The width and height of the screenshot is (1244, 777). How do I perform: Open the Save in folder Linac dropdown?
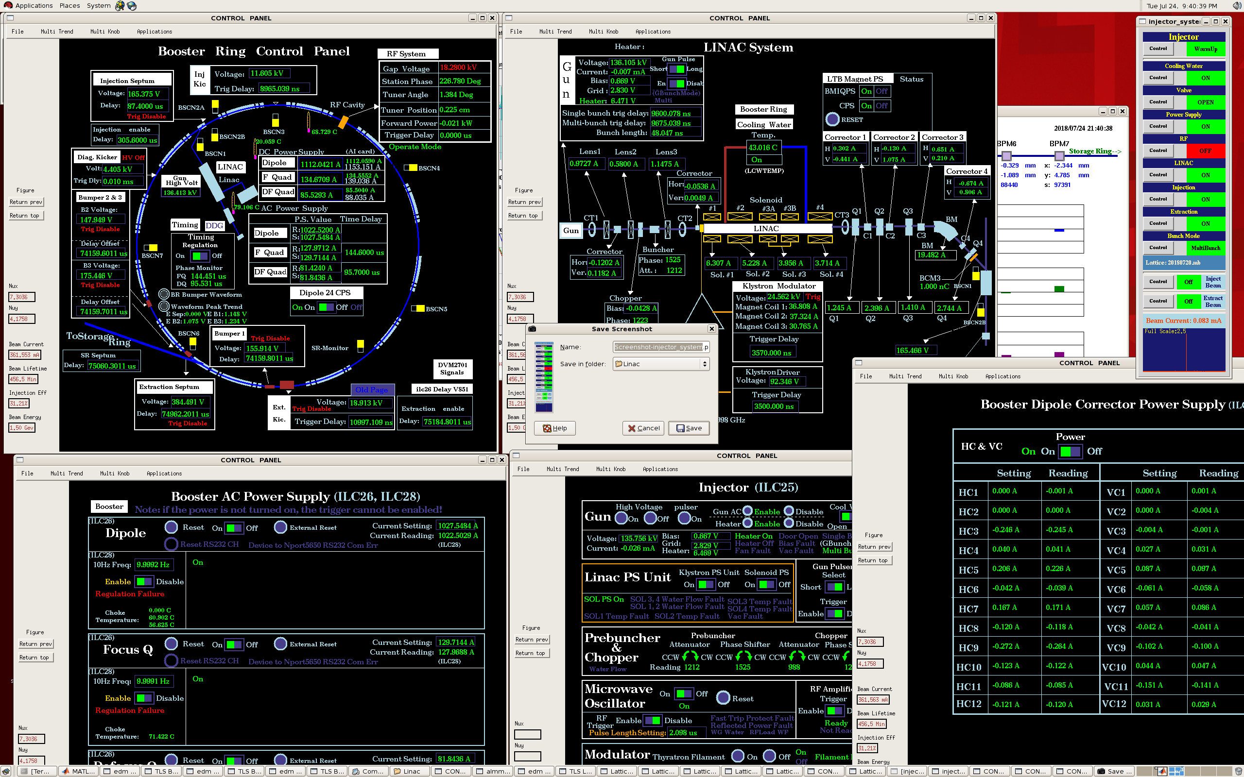coord(661,364)
